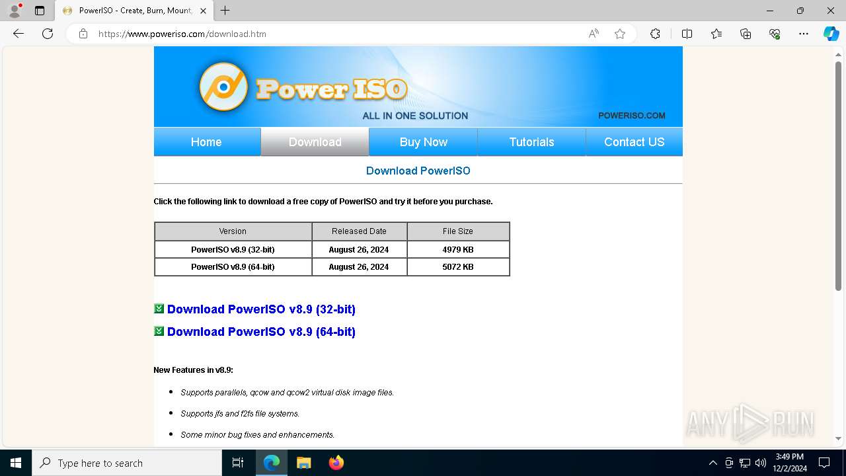This screenshot has width=846, height=476.
Task: Click 'Some minor bug fixes and enhancements' line
Action: [258, 434]
